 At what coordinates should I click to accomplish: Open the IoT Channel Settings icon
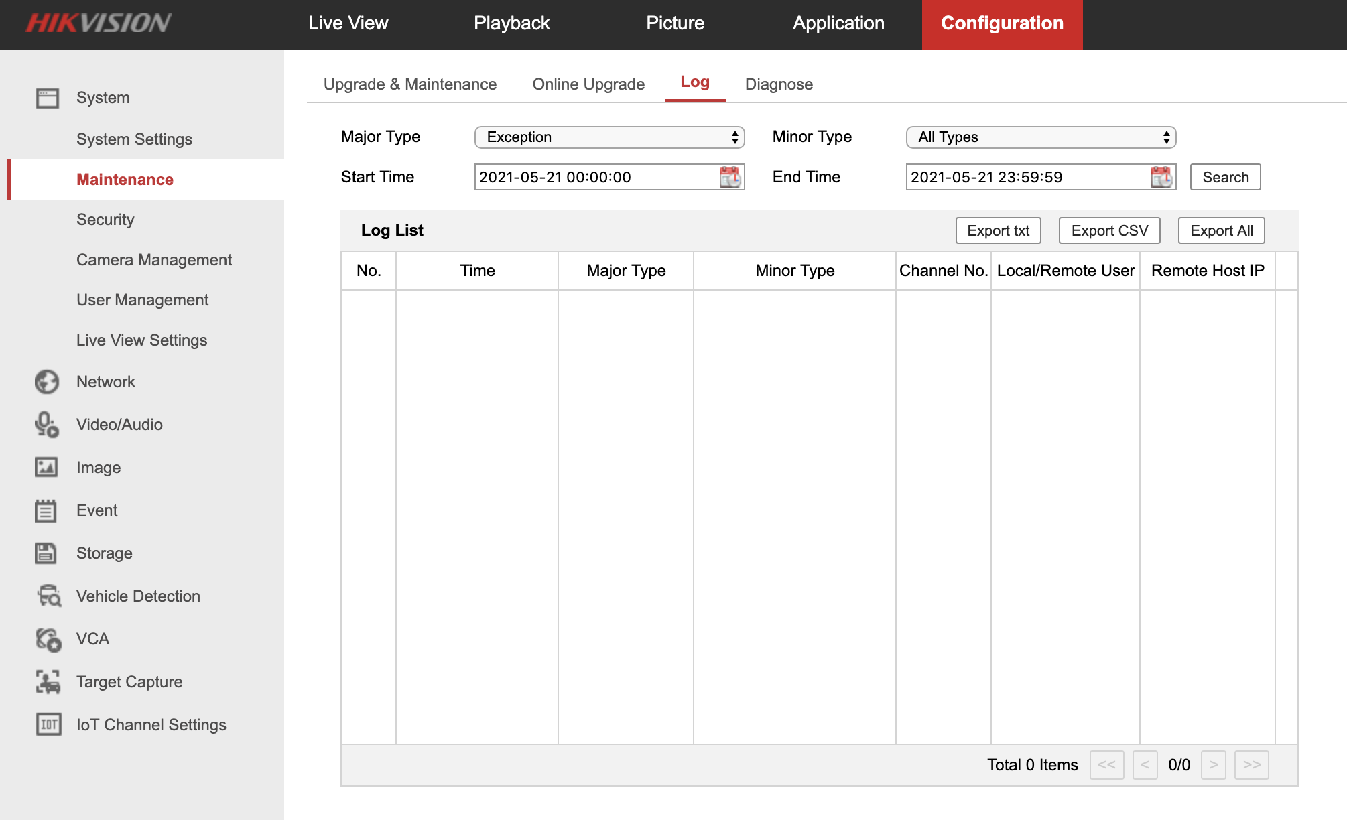pos(47,725)
